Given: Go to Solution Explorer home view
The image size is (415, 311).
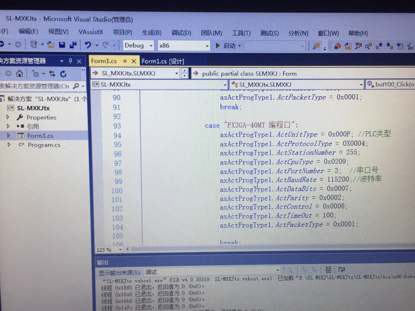Looking at the screenshot, I should click(19, 73).
